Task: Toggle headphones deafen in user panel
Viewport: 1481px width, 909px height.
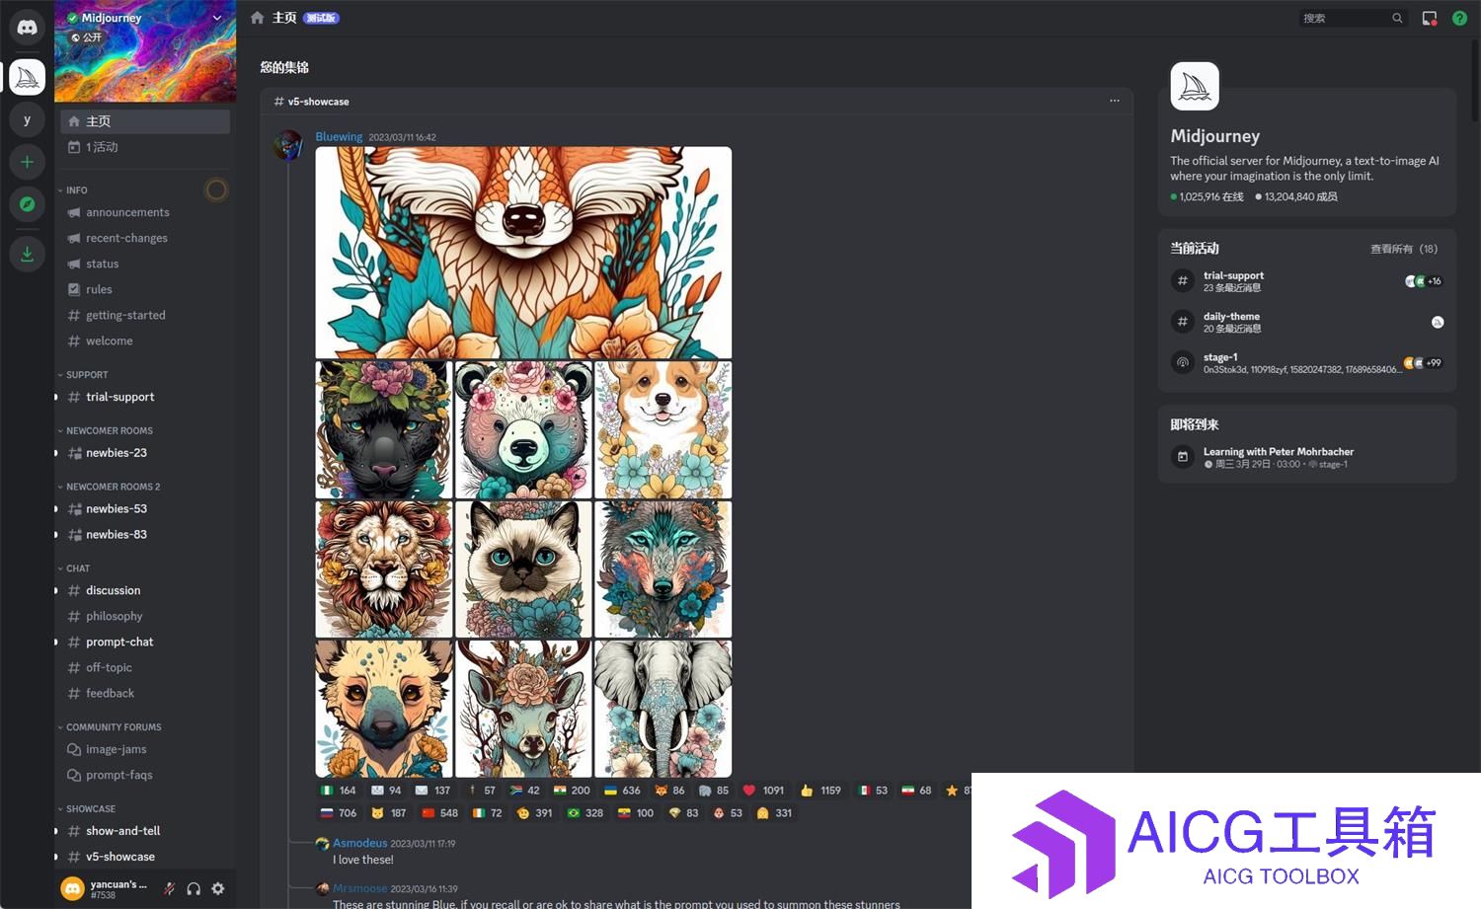Action: point(194,889)
